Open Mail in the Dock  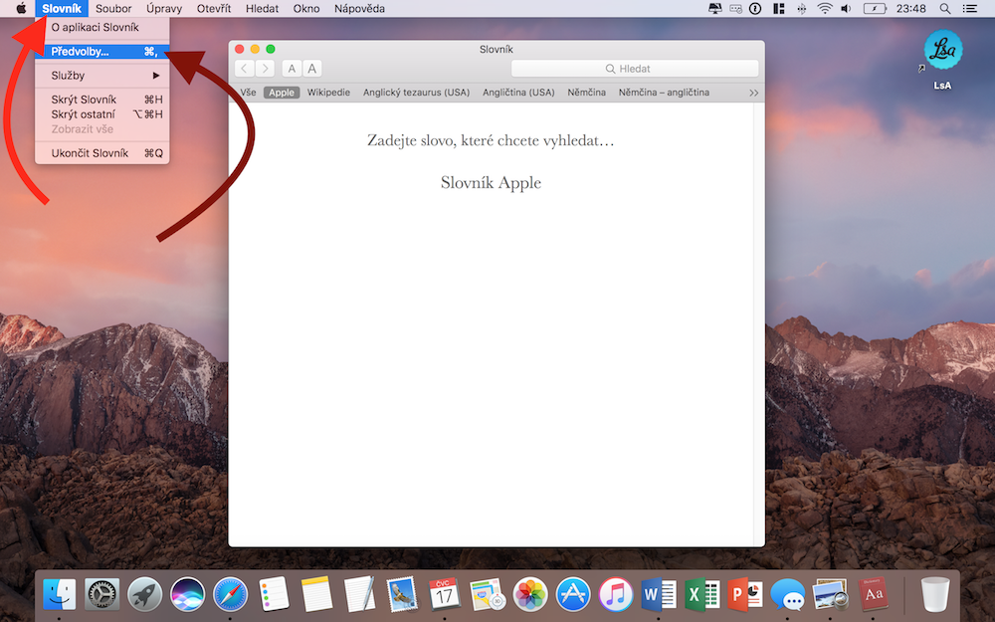tap(402, 595)
